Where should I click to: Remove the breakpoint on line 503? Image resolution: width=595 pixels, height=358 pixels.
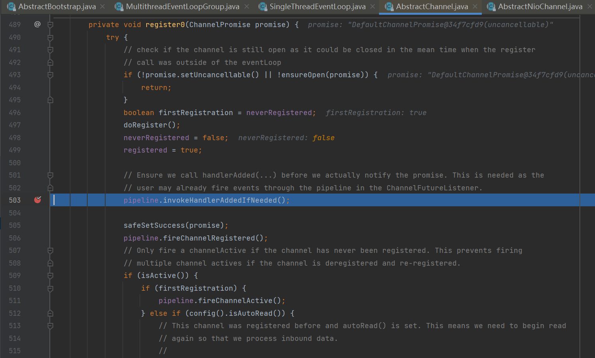coord(37,200)
